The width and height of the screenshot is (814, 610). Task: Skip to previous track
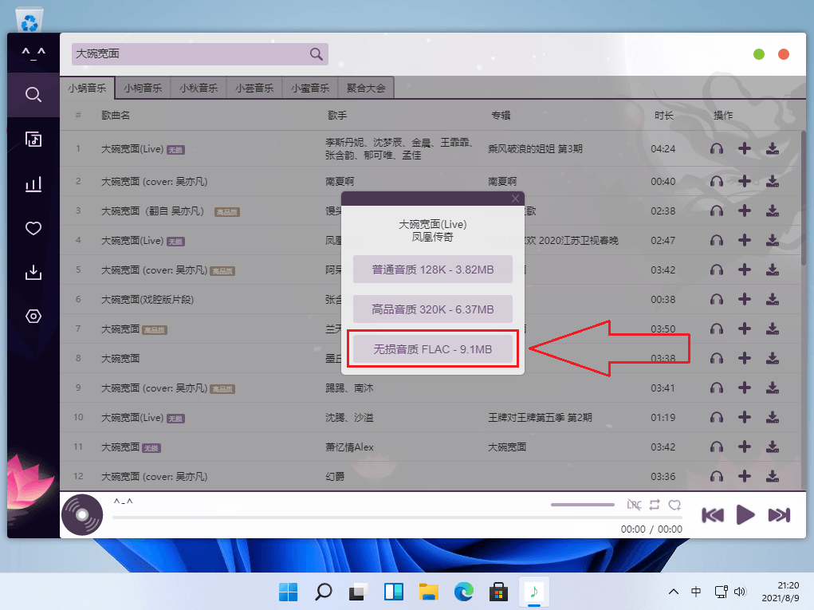(713, 515)
